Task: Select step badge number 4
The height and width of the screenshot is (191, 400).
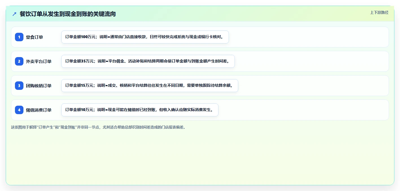Action: coord(19,110)
